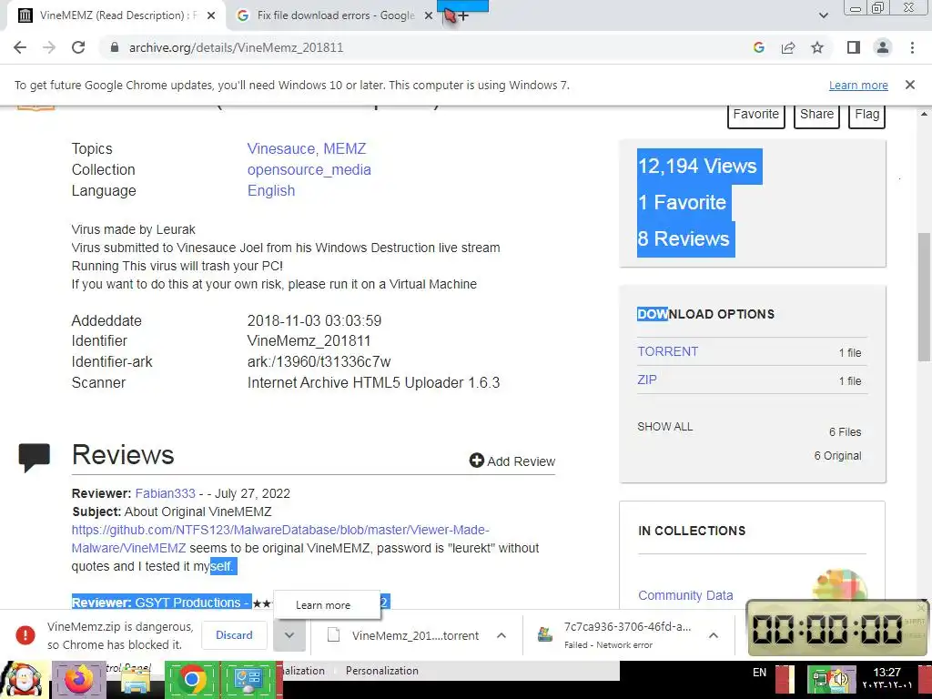Screen dimensions: 932x699
Task: Click the volume speaker tray icon
Action: click(x=839, y=679)
